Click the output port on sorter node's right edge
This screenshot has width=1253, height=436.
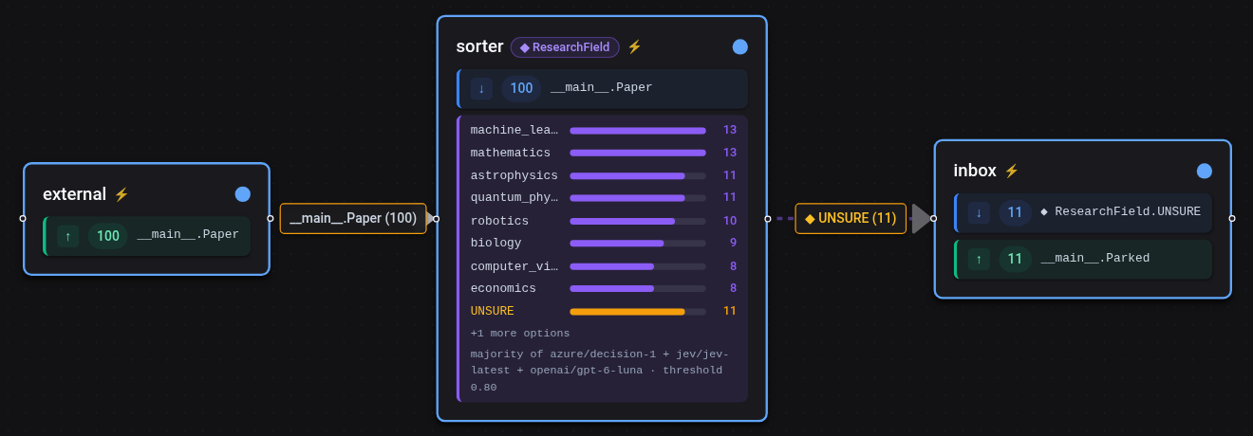[768, 218]
